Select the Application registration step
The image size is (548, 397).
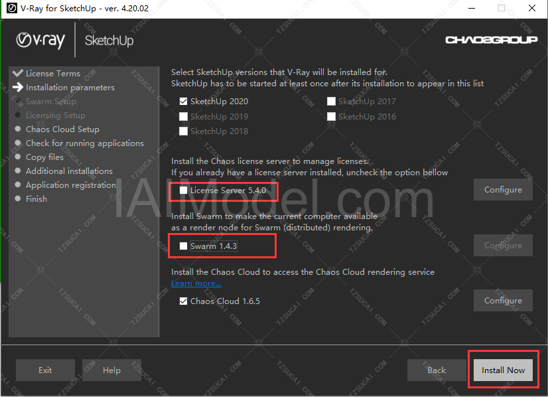point(71,185)
